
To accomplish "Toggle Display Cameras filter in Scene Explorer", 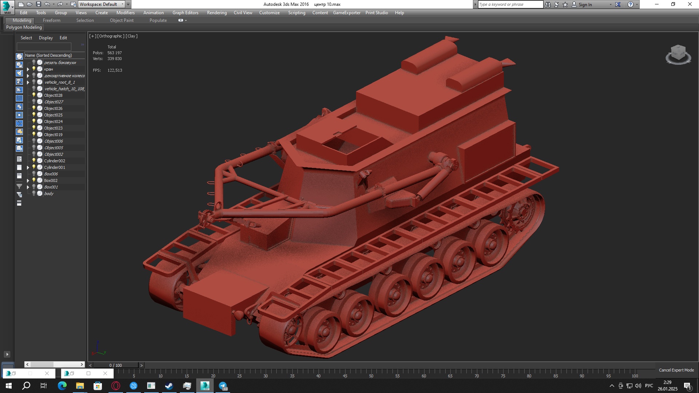I will point(19,82).
